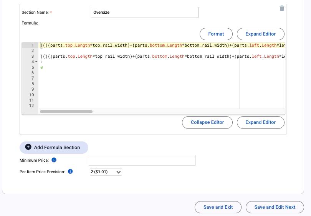Collapse the fold arrow on line 4
The height and width of the screenshot is (216, 311).
coord(36,62)
